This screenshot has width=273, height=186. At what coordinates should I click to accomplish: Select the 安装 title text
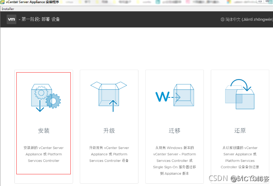44,130
